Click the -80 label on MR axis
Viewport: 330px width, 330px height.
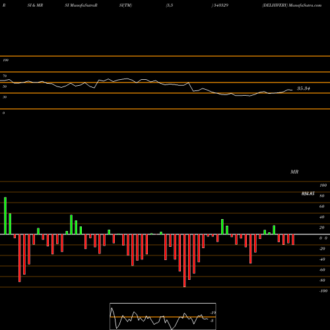click(322, 280)
